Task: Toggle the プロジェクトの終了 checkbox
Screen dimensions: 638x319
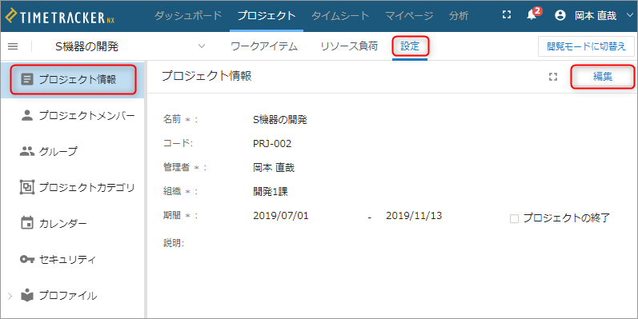Action: click(x=514, y=218)
